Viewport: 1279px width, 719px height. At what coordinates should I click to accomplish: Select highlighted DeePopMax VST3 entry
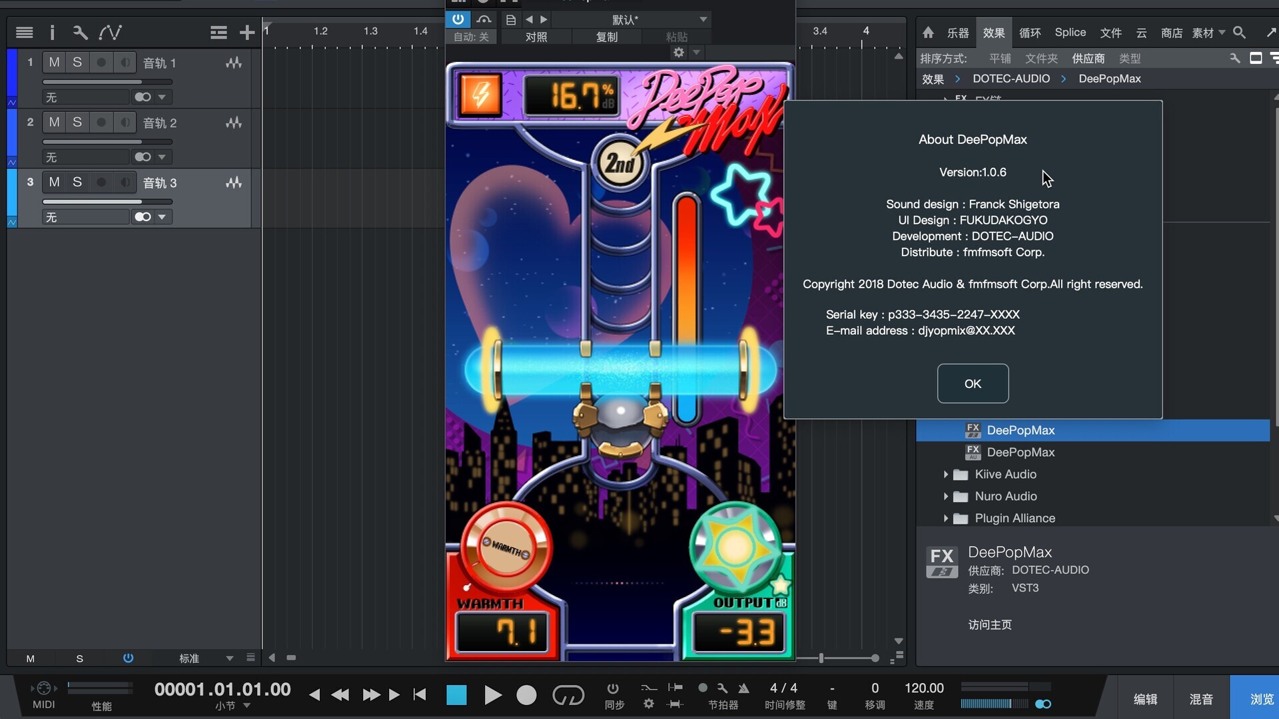1092,430
